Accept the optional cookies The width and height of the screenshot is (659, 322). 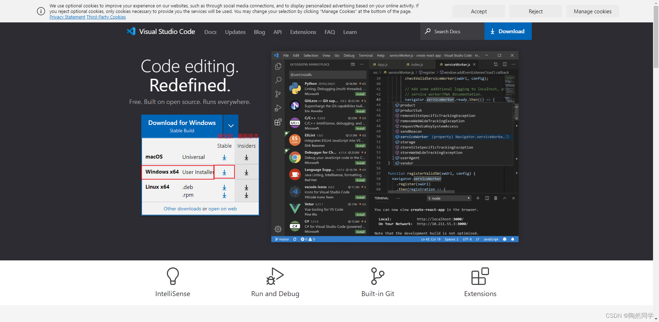pyautogui.click(x=479, y=11)
